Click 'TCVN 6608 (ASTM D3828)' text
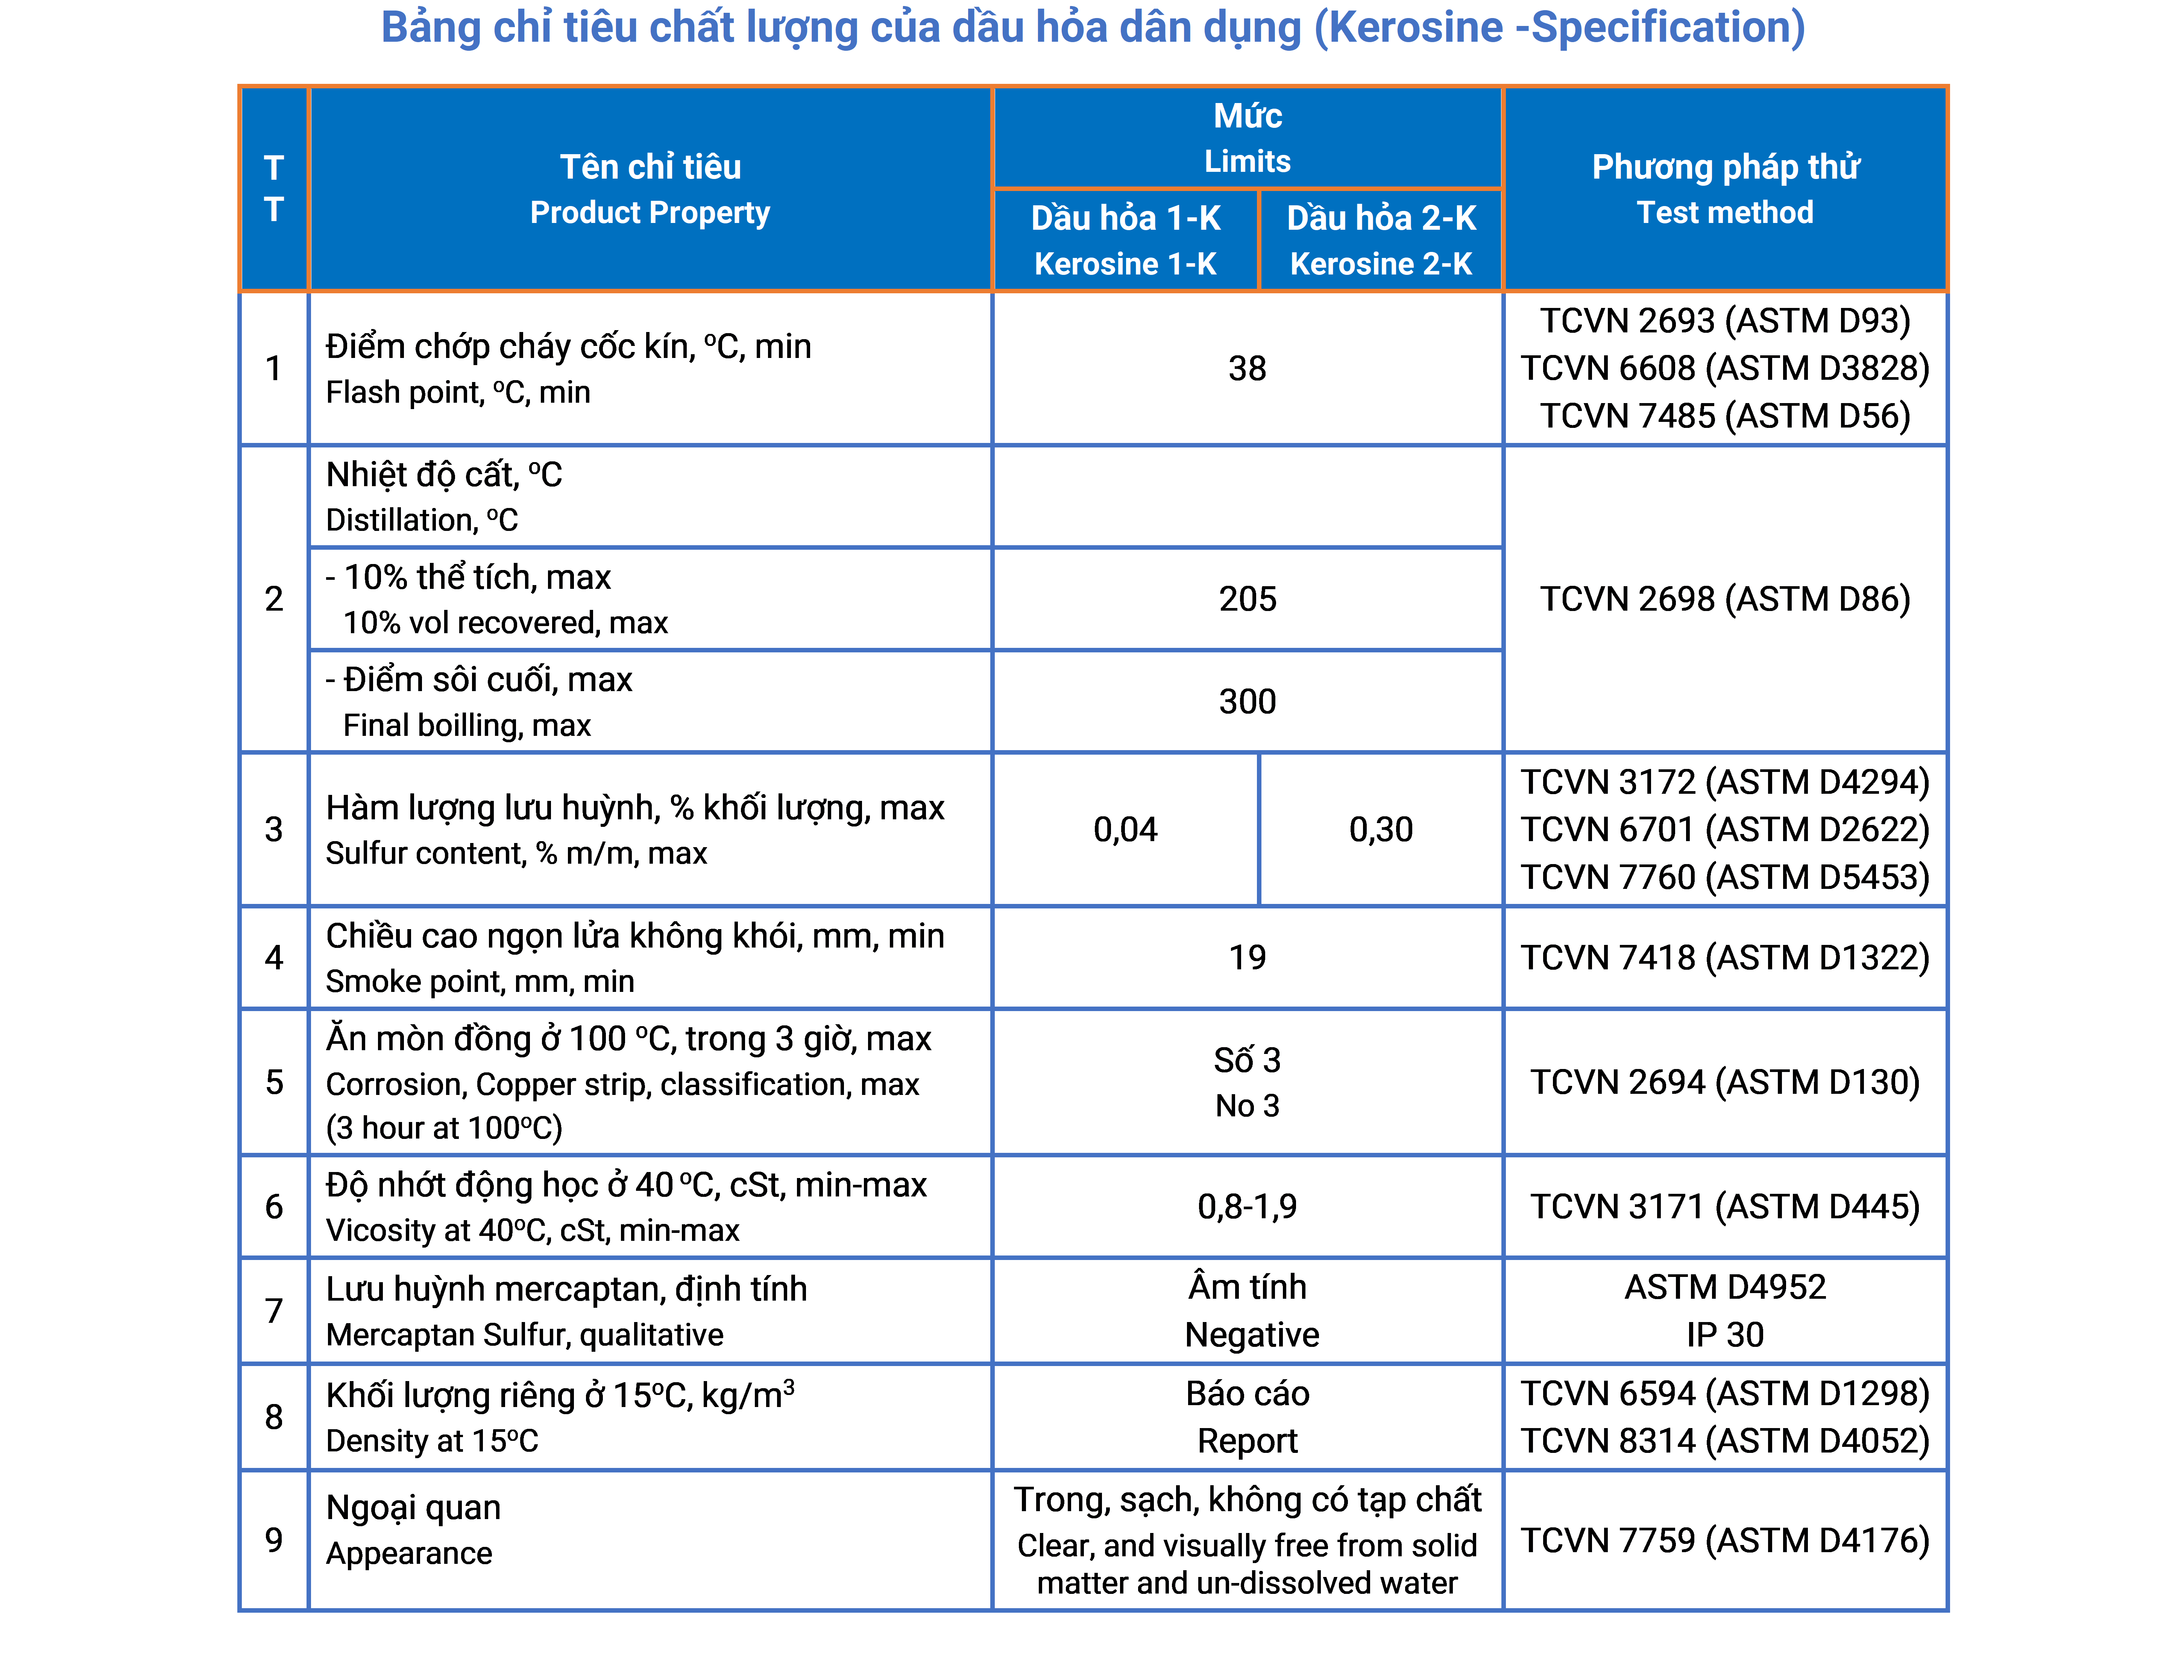This screenshot has height=1680, width=2184. click(x=1725, y=369)
